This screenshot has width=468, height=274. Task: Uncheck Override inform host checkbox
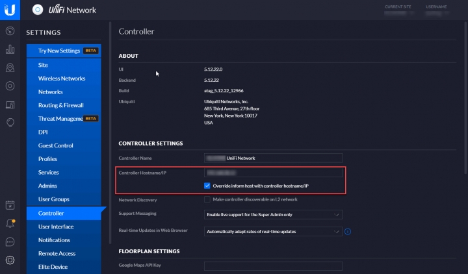(207, 186)
